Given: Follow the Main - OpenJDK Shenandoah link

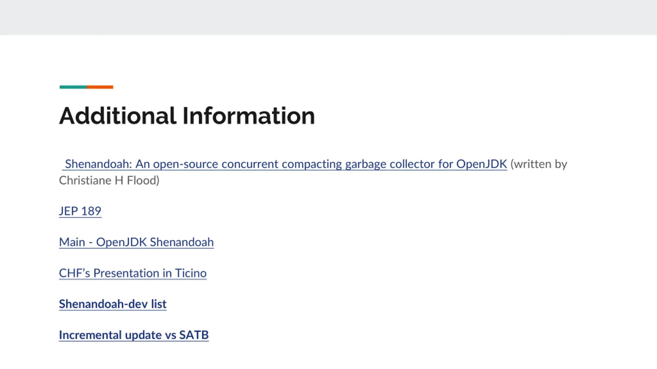Looking at the screenshot, I should (x=136, y=242).
